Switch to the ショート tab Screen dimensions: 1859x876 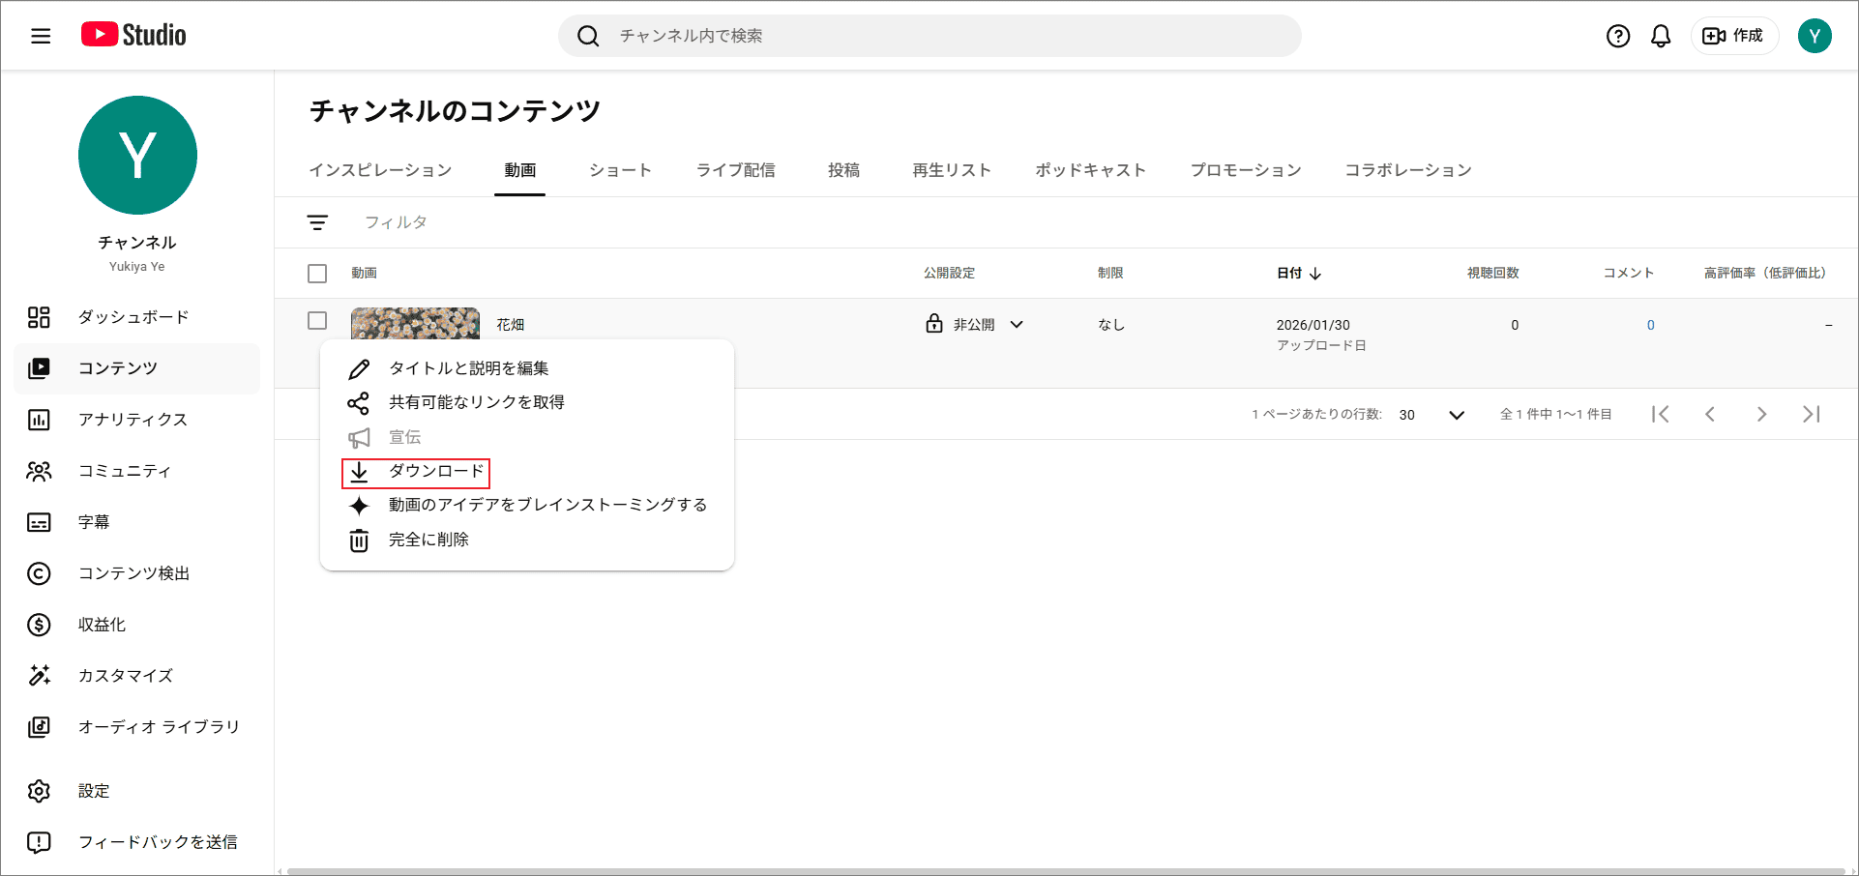click(619, 169)
